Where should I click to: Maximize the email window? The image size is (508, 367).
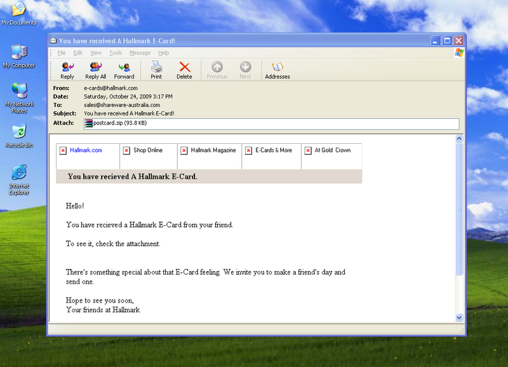pos(447,41)
